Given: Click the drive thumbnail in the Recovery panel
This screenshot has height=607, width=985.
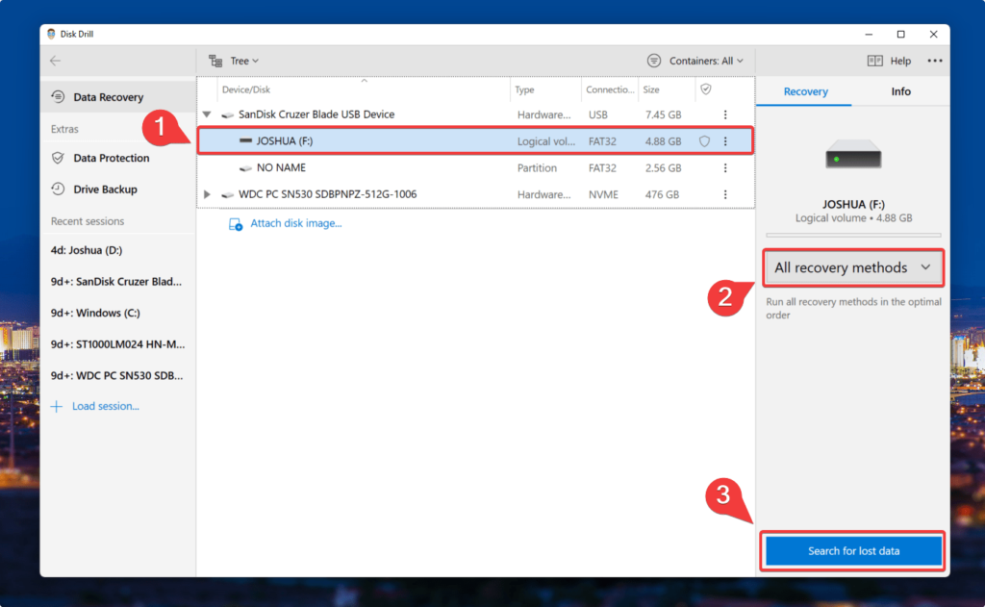Looking at the screenshot, I should 852,154.
